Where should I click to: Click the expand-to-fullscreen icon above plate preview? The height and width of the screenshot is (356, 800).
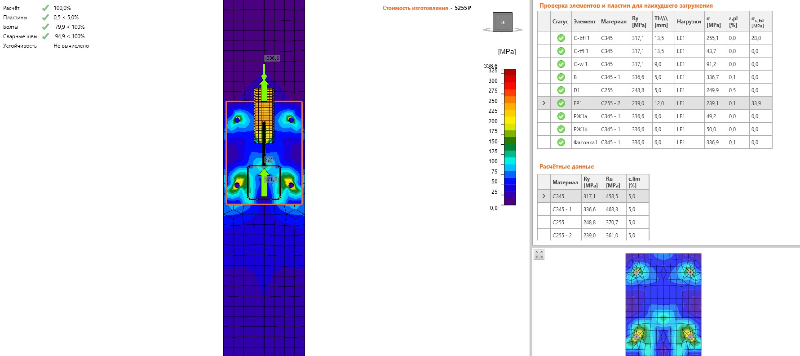point(539,254)
